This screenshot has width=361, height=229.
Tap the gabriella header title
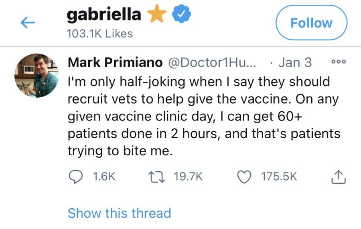pyautogui.click(x=104, y=14)
